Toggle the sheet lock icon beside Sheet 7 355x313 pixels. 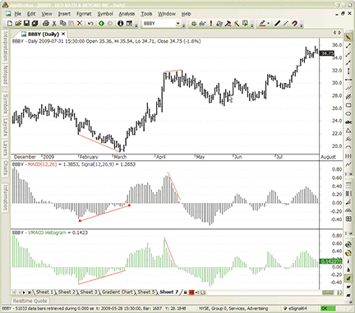(186, 292)
